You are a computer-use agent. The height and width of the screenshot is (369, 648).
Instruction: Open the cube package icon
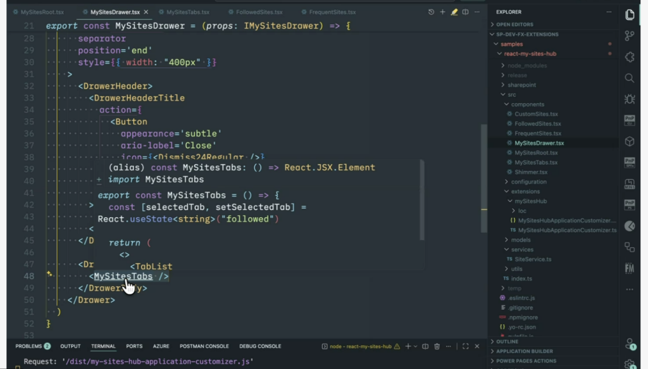630,141
